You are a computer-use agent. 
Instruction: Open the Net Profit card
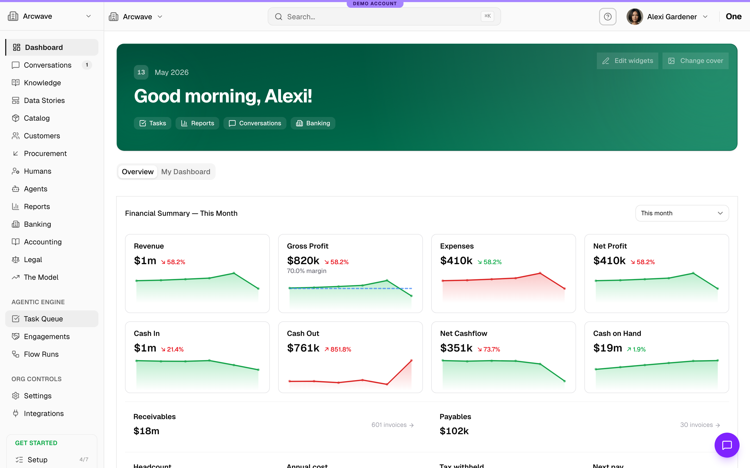click(657, 273)
